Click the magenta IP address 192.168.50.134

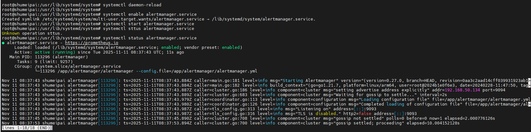click(462, 90)
